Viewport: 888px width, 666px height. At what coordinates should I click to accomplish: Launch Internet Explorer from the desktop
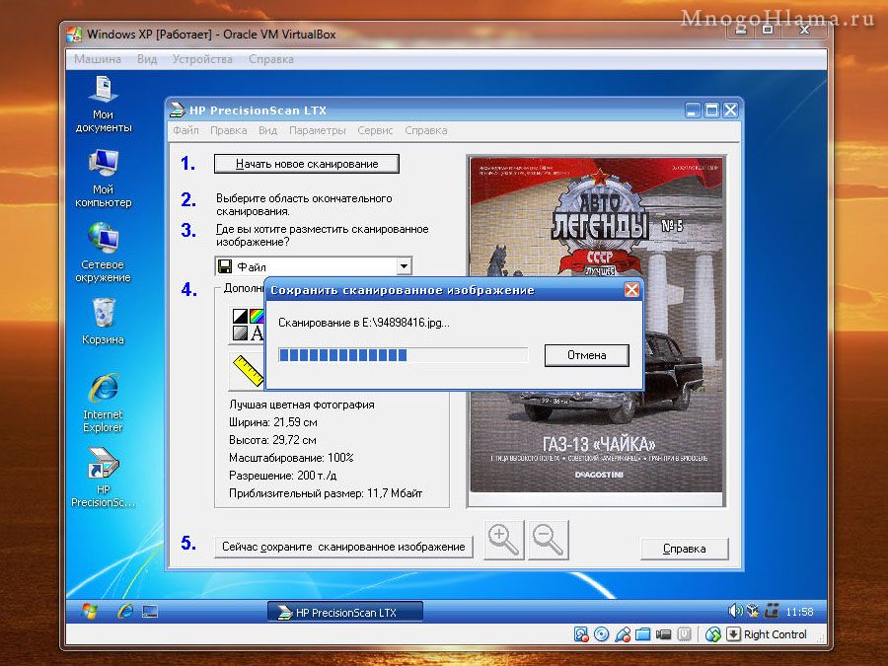(x=103, y=403)
